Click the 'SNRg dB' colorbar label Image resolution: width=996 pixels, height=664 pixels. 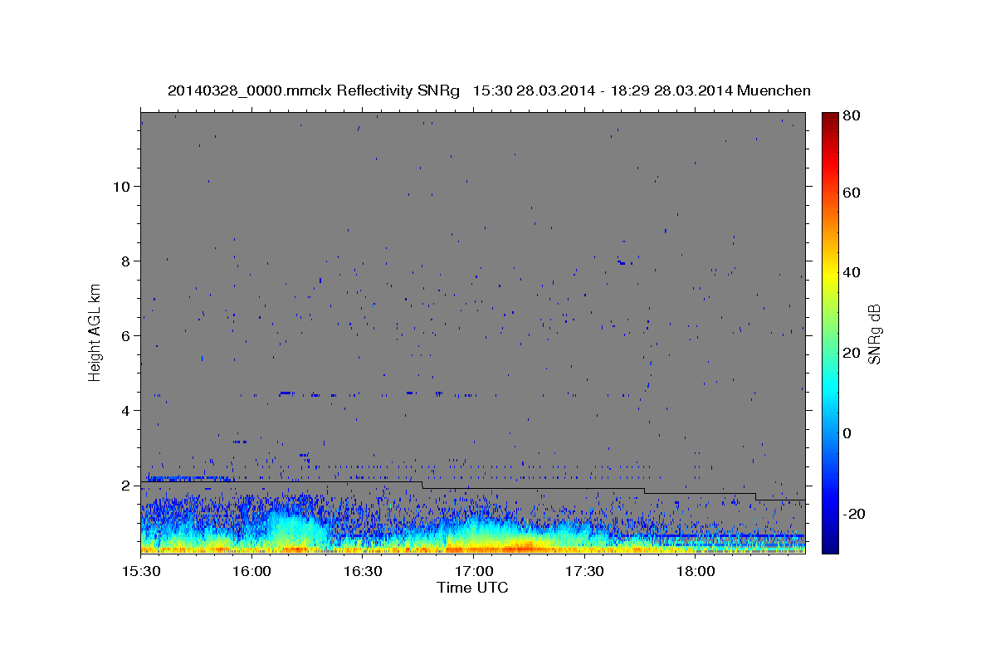tap(874, 334)
